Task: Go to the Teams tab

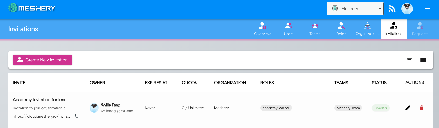Action: click(x=315, y=29)
